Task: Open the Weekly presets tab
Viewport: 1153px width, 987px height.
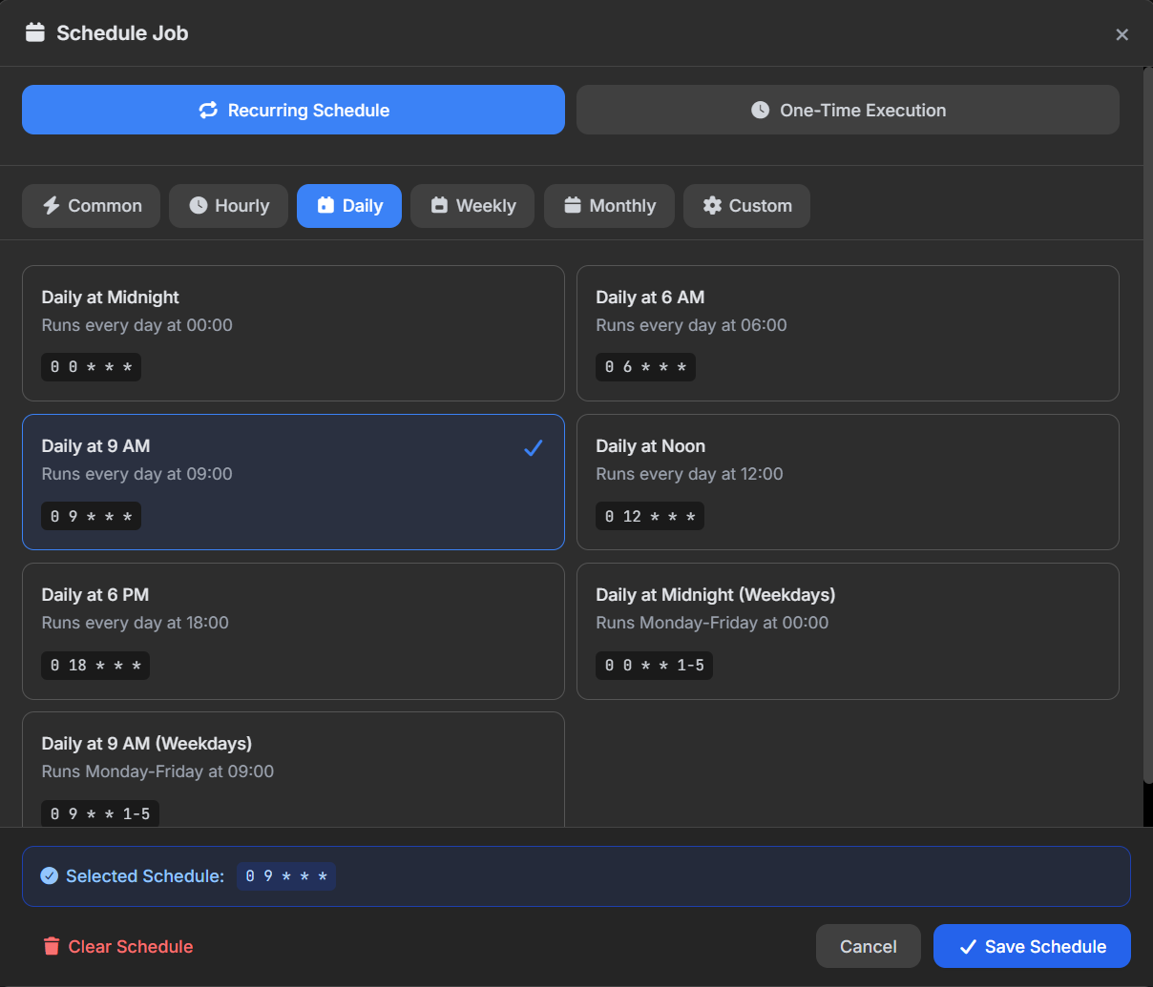Action: [x=472, y=206]
